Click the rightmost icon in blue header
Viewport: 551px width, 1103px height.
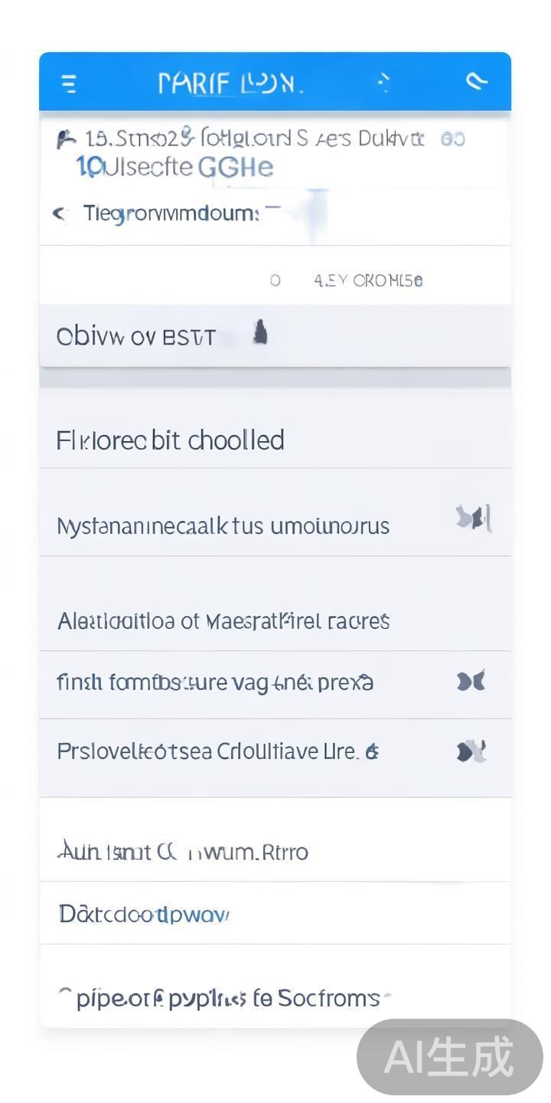coord(477,81)
